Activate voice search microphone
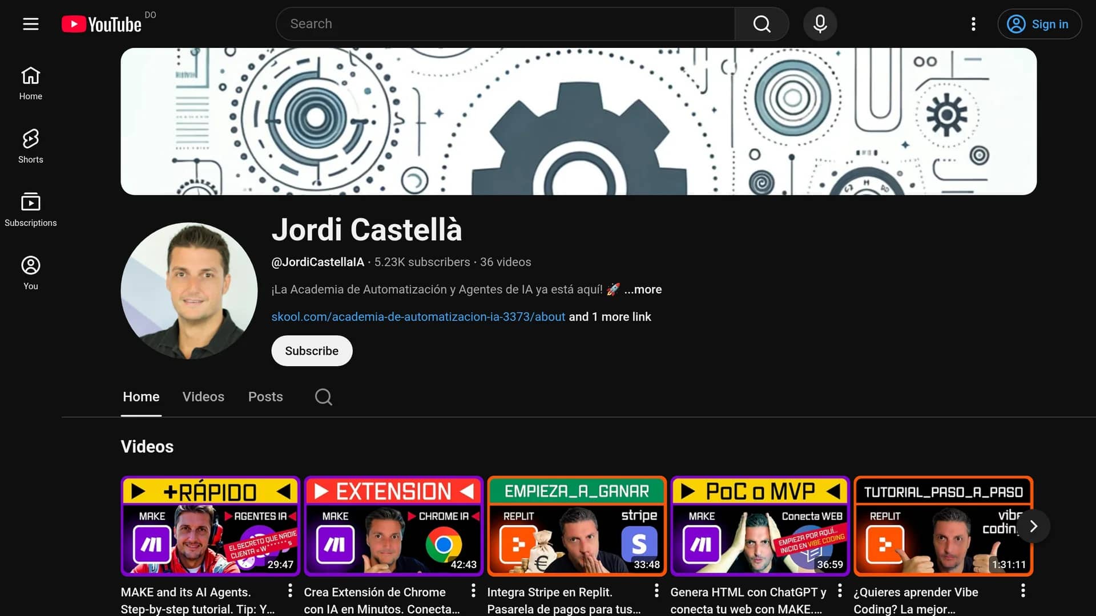The height and width of the screenshot is (616, 1096). [820, 24]
